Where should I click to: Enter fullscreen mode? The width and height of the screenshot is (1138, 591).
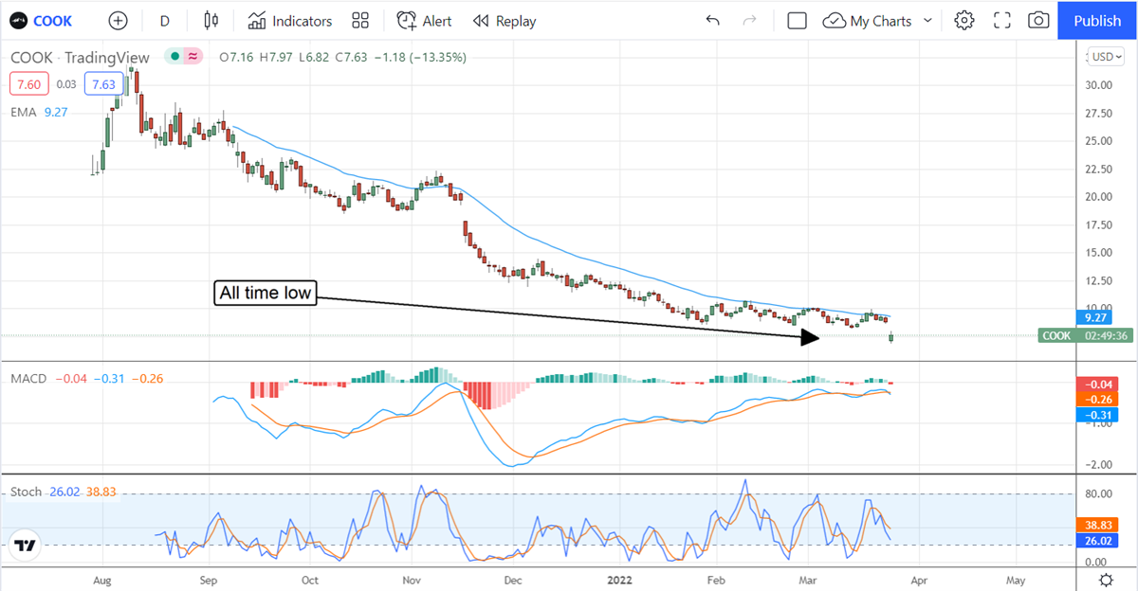click(x=1001, y=21)
